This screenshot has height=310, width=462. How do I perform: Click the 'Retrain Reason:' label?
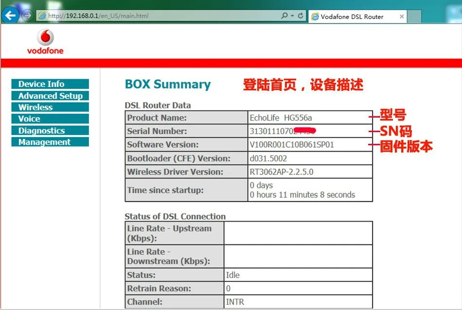(x=159, y=289)
